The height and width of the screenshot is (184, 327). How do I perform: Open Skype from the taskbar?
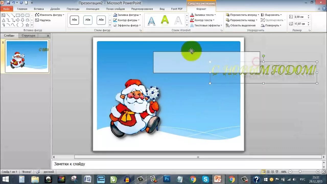pyautogui.click(x=206, y=179)
